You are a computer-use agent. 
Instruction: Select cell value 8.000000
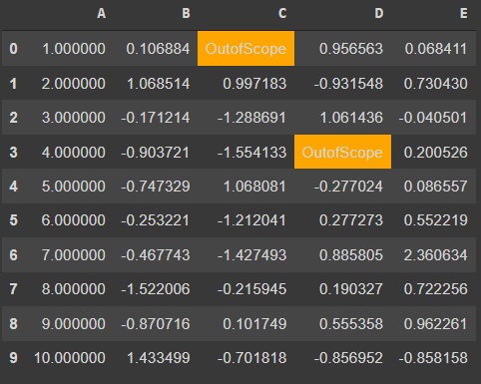tap(74, 289)
